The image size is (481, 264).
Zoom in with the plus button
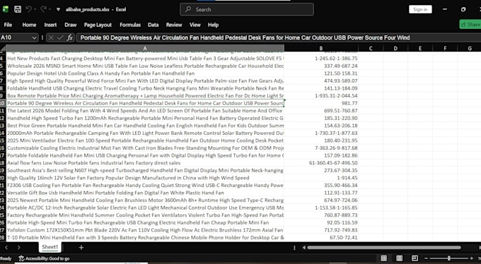pyautogui.click(x=472, y=258)
